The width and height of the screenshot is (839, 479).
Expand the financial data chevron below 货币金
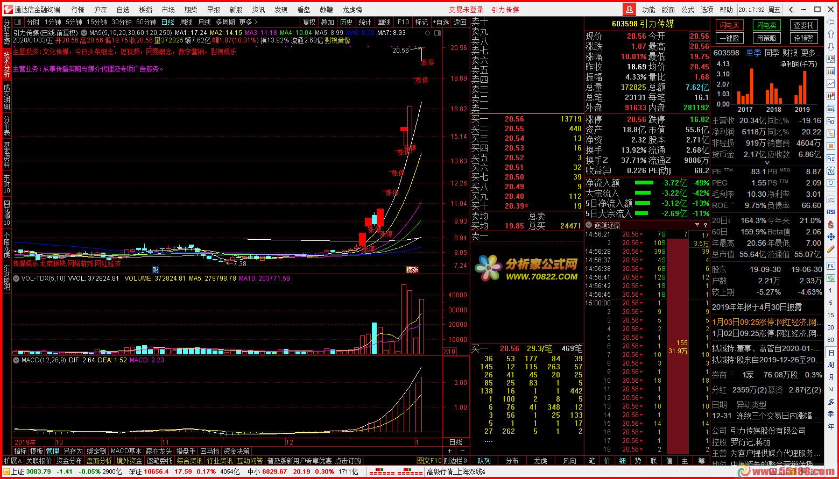tap(767, 162)
